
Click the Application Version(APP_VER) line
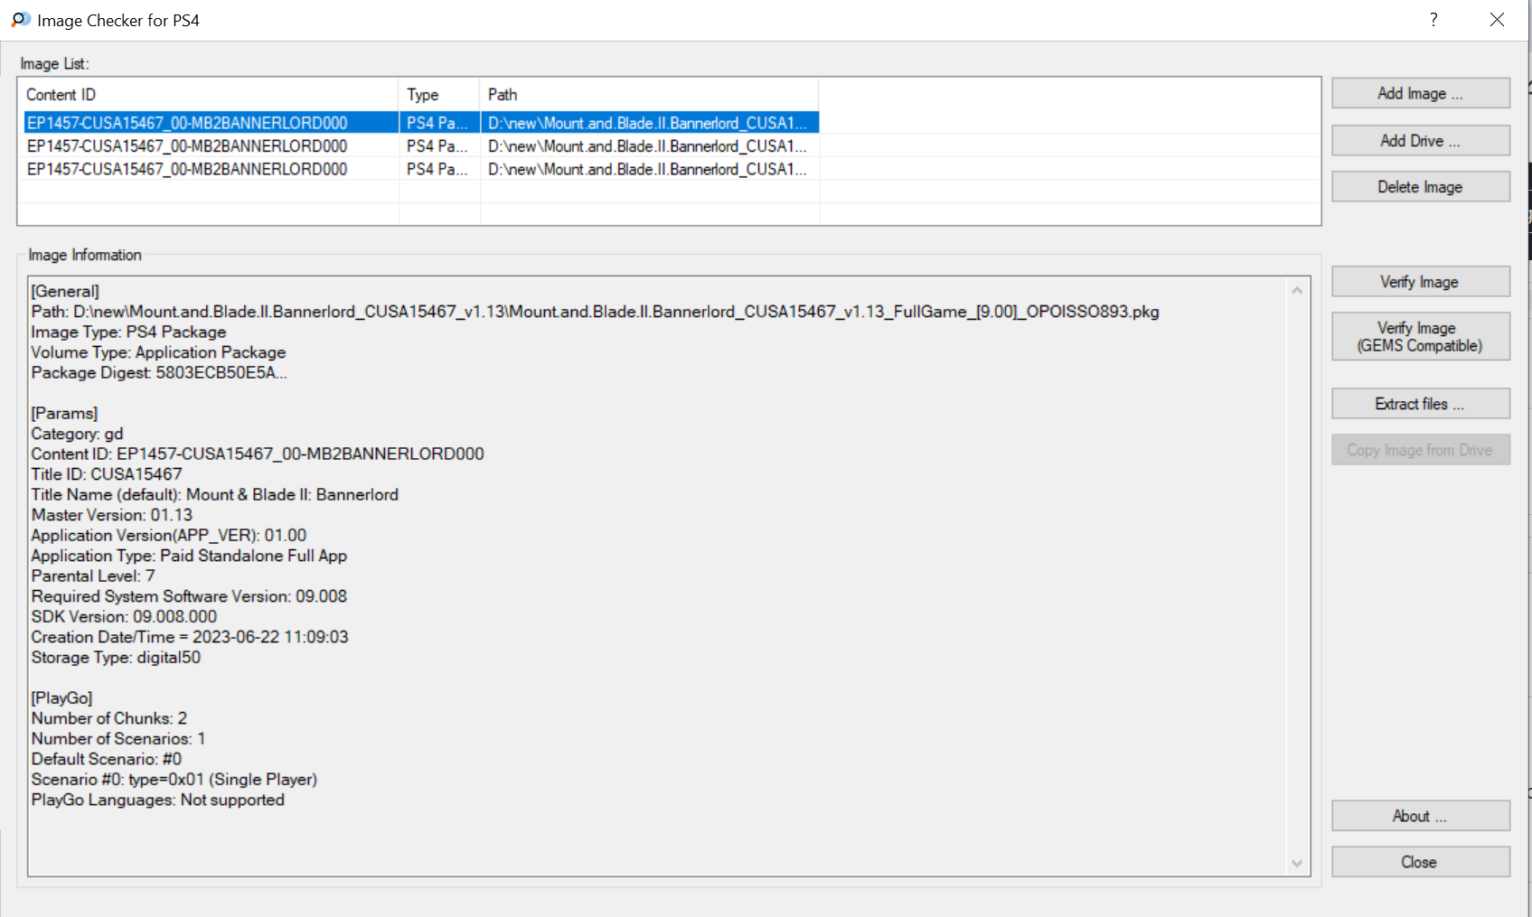tap(169, 535)
